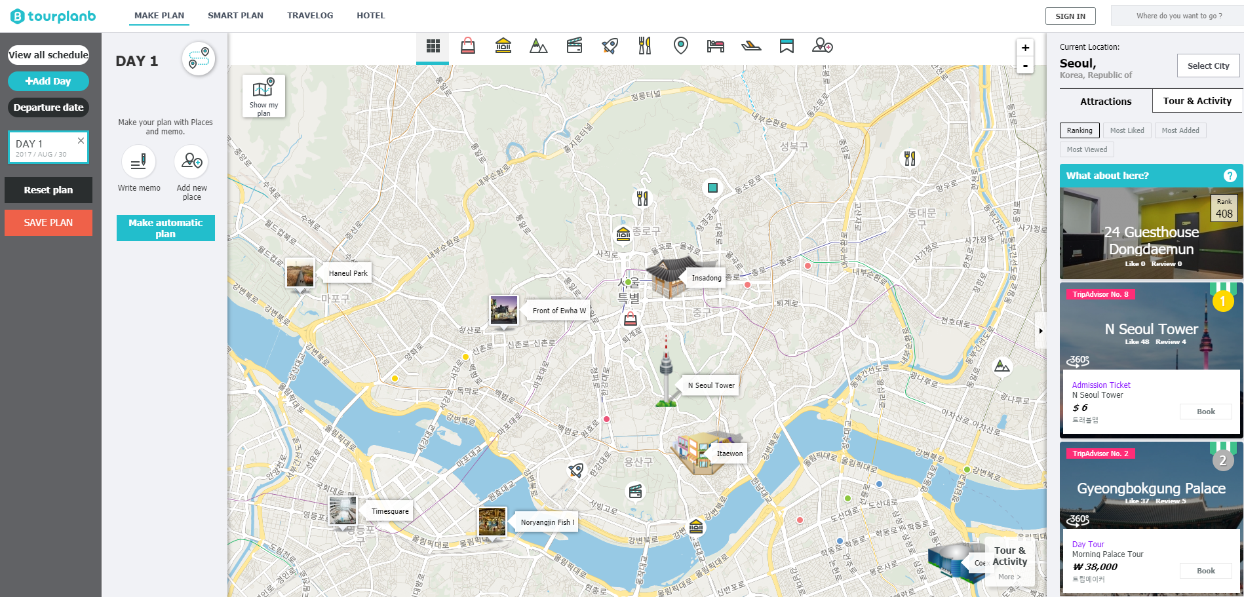1244x597 pixels.
Task: Remove DAY 1 from the schedule
Action: pos(81,140)
